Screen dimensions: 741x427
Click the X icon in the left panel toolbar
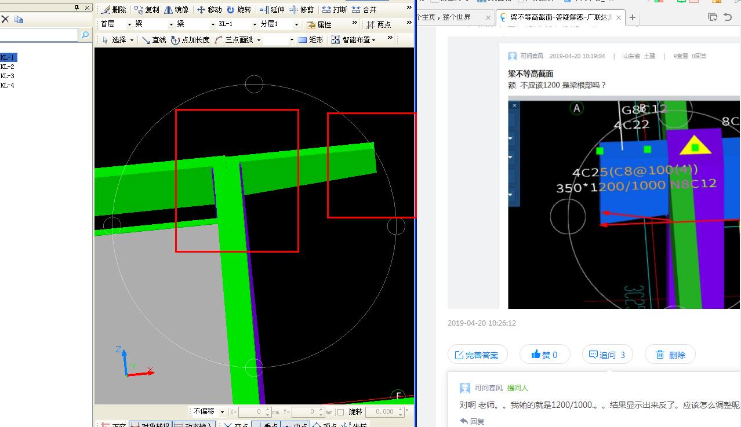tap(5, 19)
